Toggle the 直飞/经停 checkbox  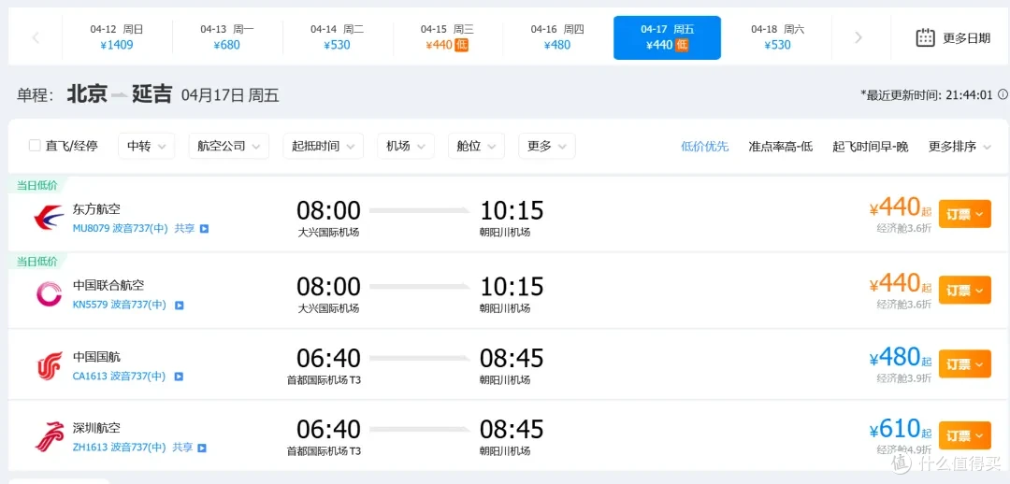pyautogui.click(x=35, y=146)
